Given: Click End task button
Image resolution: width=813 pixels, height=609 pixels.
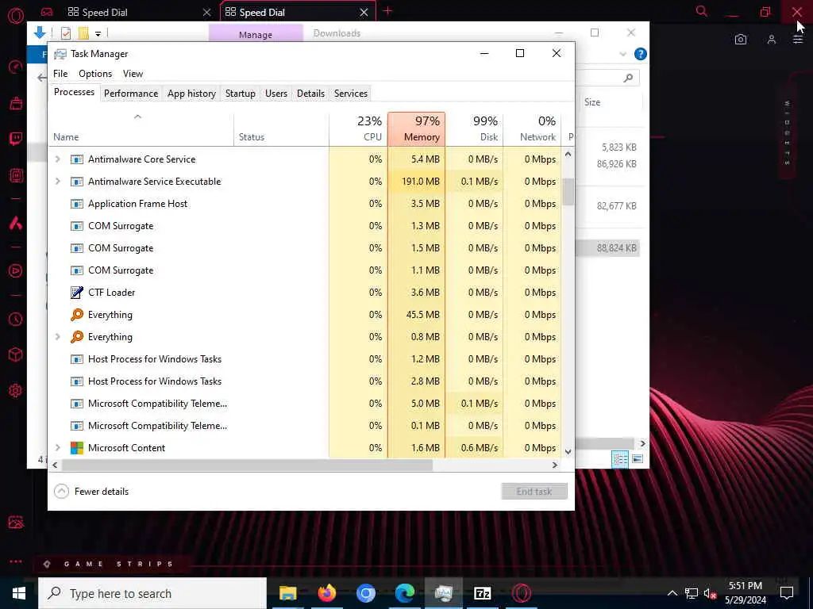Looking at the screenshot, I should pyautogui.click(x=534, y=491).
